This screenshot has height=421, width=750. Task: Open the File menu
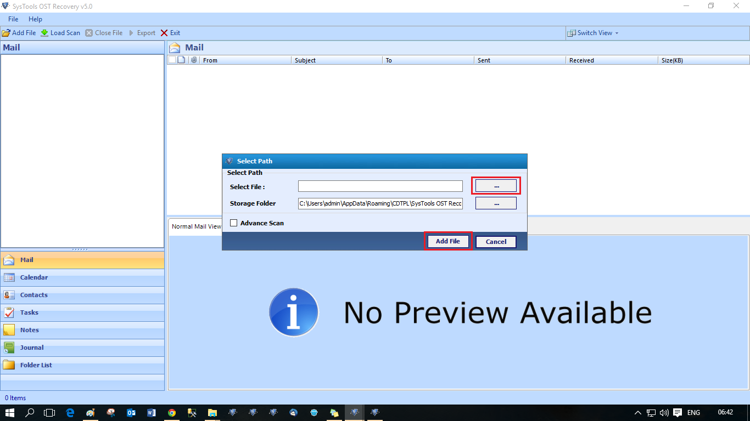pos(13,19)
